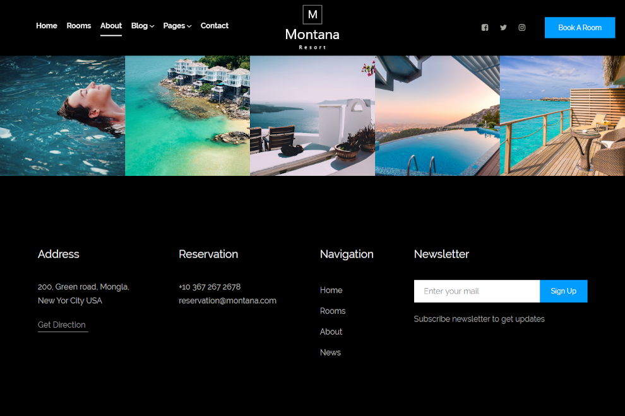Click the Montana Resort logo
This screenshot has height=416, width=625.
click(x=312, y=28)
